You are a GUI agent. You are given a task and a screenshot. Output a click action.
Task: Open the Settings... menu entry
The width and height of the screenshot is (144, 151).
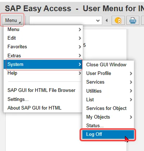pyautogui.click(x=43, y=99)
